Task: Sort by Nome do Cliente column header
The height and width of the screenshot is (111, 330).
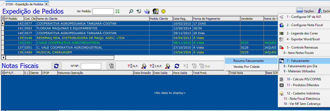Action: pos(92,19)
